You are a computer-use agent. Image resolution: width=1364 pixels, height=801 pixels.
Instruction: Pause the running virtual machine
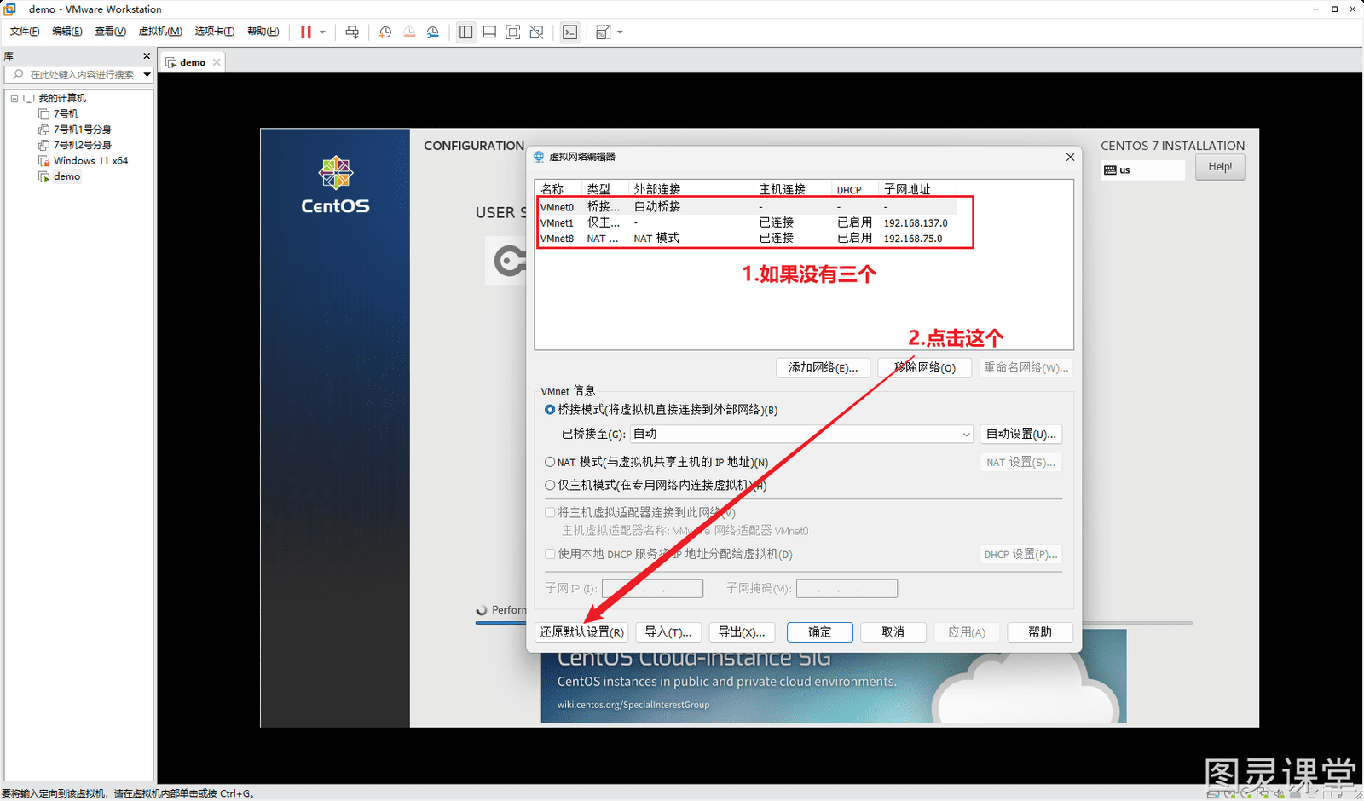pyautogui.click(x=305, y=32)
